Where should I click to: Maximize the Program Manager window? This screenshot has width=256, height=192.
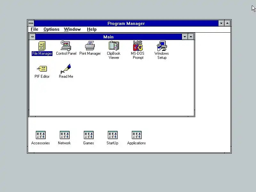(228, 23)
